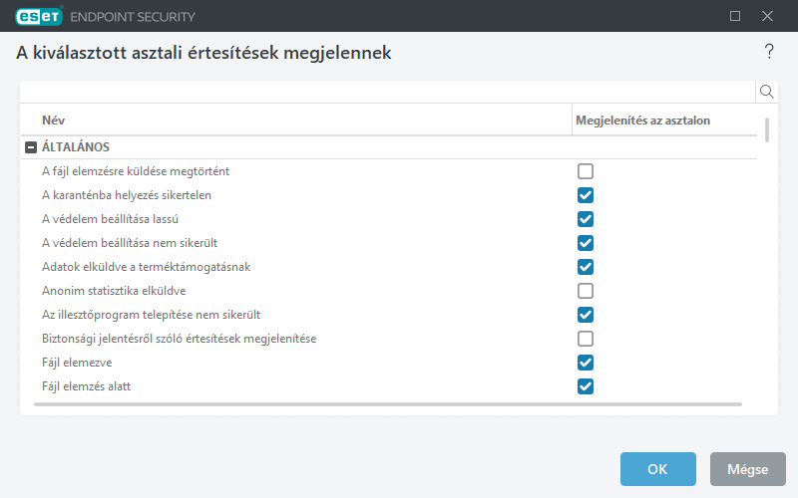
Task: Disable the "Fájl elemezve" notification checkbox
Action: coord(586,363)
